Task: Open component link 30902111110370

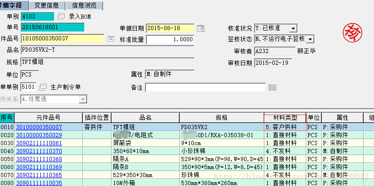Action: pos(39,151)
